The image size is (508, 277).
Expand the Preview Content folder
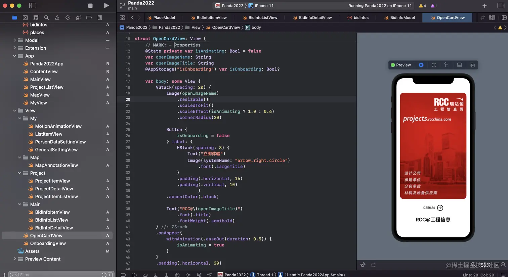[x=15, y=259]
